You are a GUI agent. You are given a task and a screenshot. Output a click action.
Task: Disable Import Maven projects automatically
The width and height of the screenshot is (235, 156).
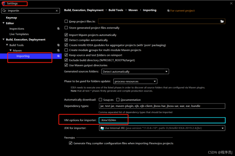pos(67,35)
